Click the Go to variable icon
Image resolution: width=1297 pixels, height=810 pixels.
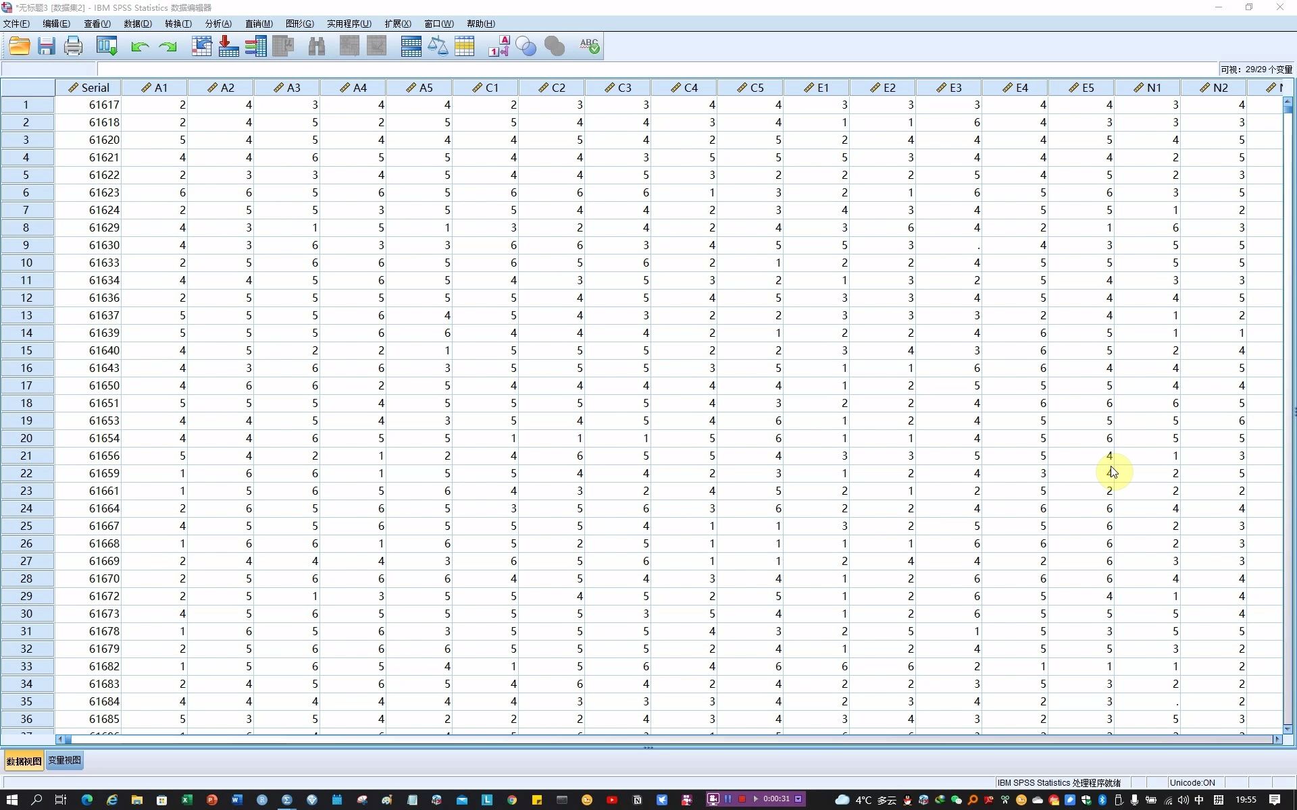pyautogui.click(x=228, y=46)
